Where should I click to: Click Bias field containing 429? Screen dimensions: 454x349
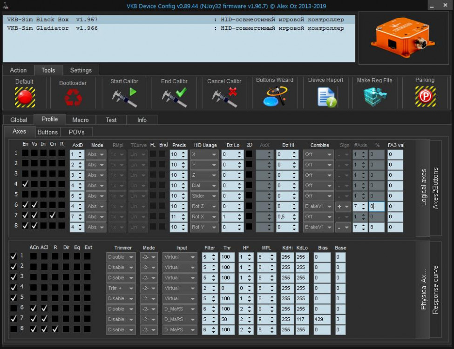coord(321,319)
